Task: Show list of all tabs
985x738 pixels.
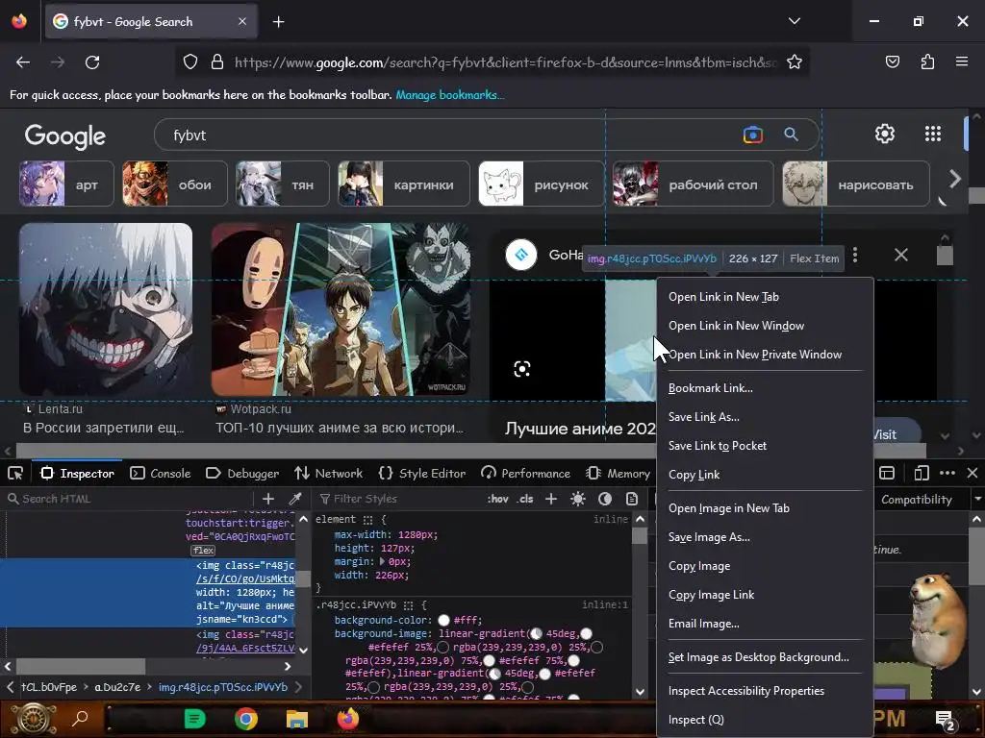Action: (x=794, y=21)
